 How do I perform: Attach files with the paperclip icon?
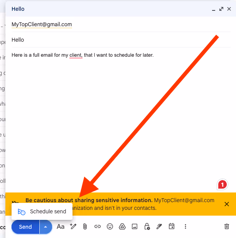coord(85,226)
